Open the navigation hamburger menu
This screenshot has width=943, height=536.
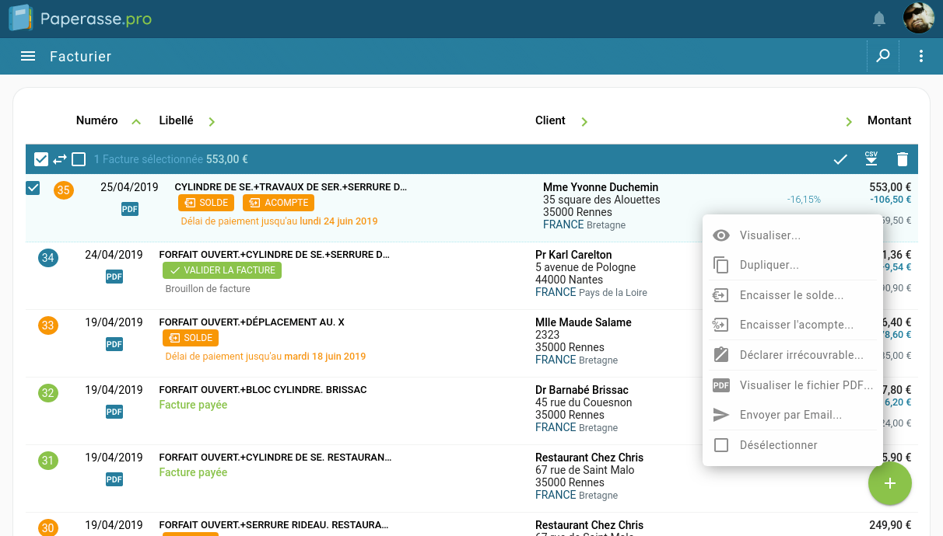pos(27,56)
